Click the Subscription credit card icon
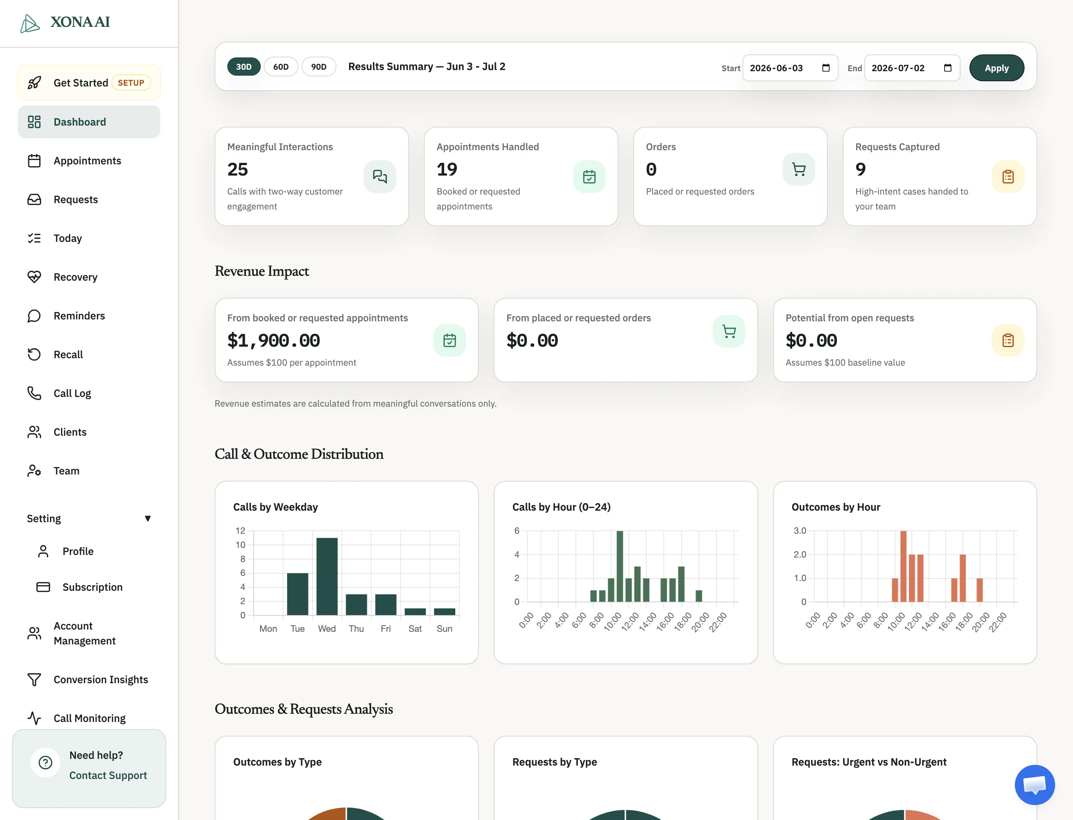The width and height of the screenshot is (1073, 820). coord(43,587)
